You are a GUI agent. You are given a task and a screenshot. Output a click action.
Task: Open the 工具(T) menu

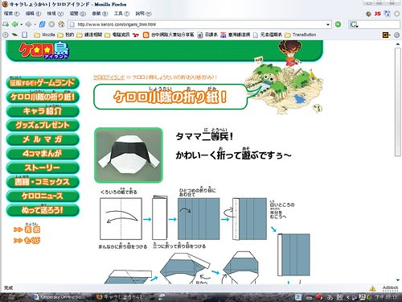coord(121,14)
